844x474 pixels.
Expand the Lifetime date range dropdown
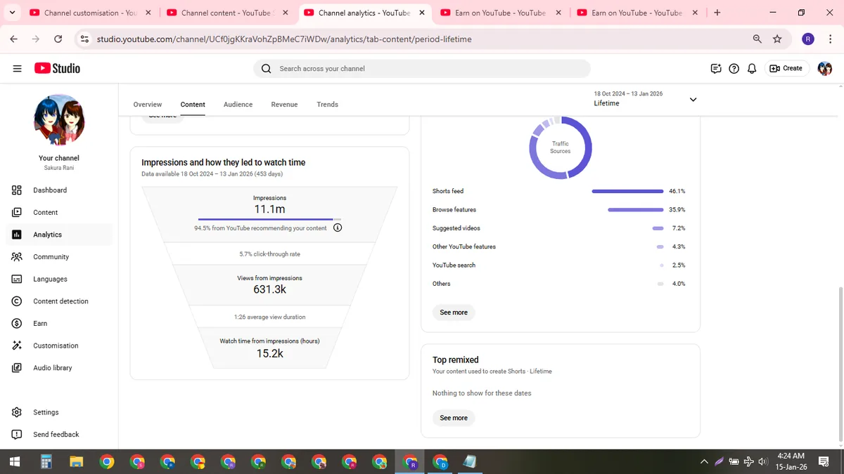click(x=693, y=99)
